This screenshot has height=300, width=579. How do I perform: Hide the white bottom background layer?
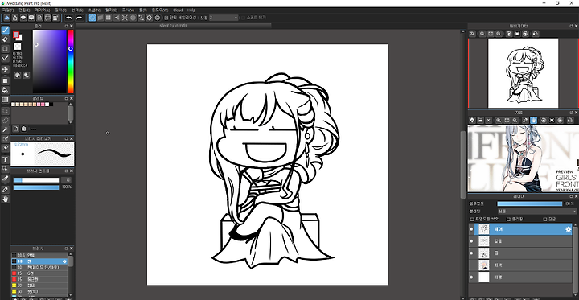point(471,277)
